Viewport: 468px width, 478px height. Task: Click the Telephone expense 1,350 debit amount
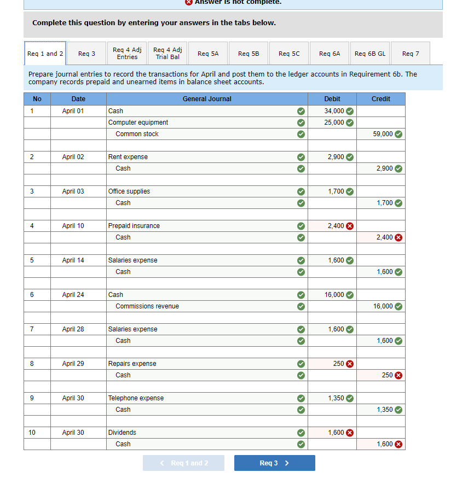coord(332,398)
